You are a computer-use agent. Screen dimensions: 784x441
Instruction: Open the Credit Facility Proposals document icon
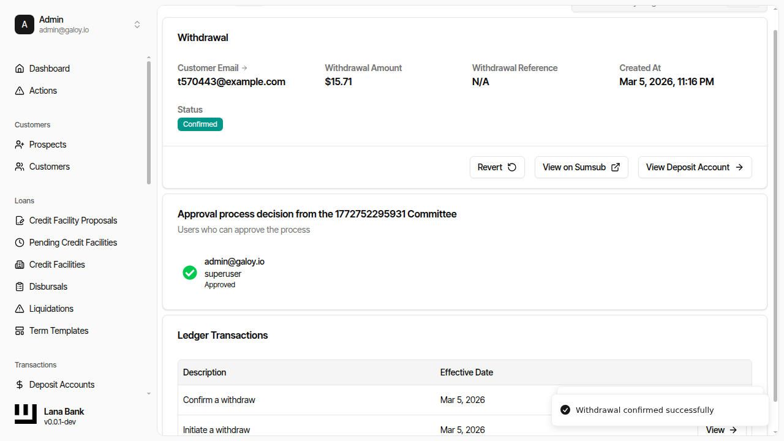click(x=19, y=220)
